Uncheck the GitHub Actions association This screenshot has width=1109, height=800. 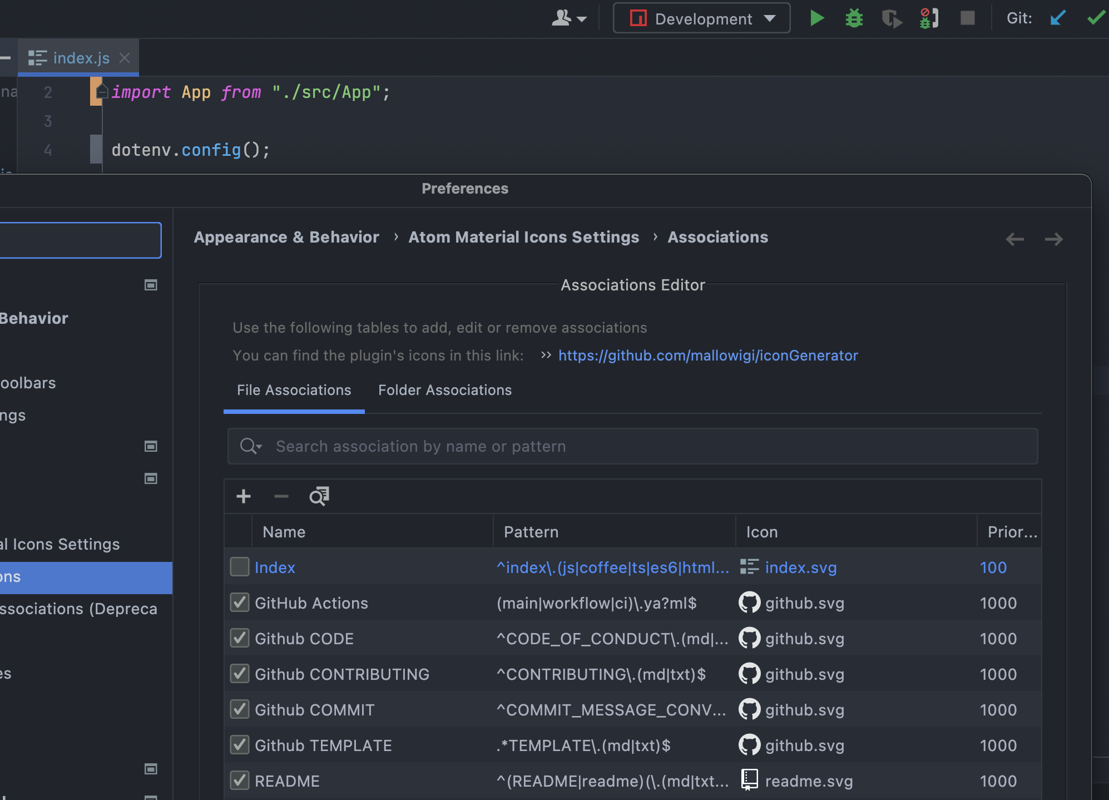coord(240,603)
